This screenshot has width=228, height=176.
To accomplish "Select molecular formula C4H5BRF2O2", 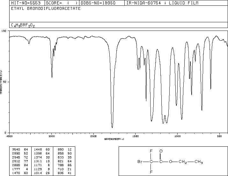I will pyautogui.click(x=23, y=25).
